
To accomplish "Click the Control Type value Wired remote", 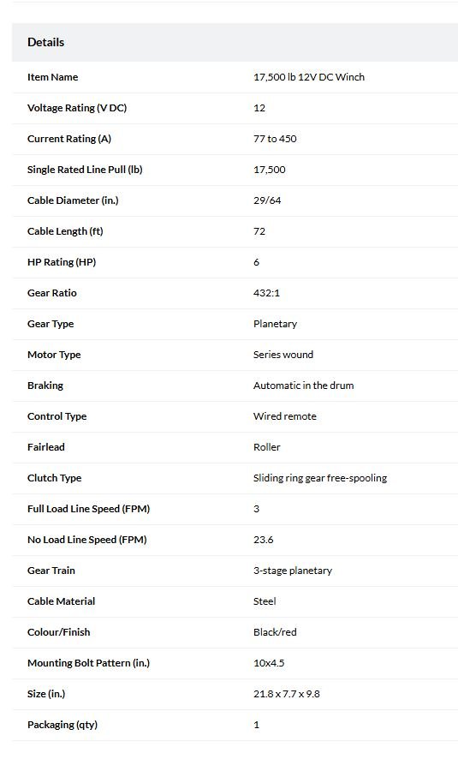I will tap(285, 416).
